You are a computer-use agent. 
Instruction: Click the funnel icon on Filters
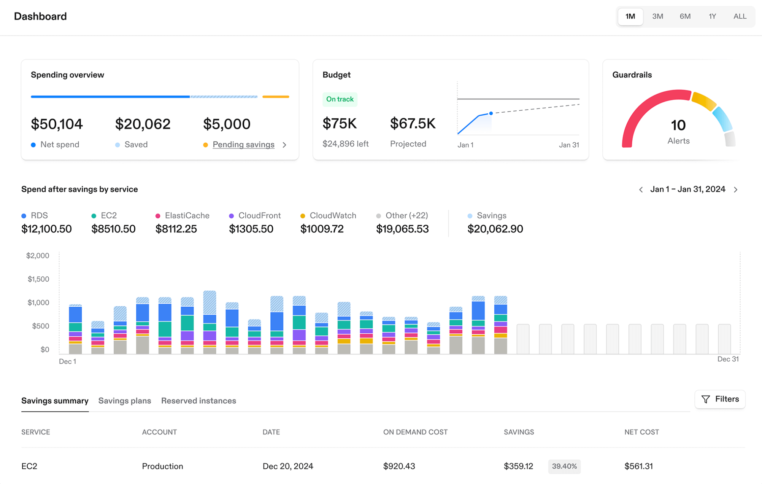tap(706, 399)
